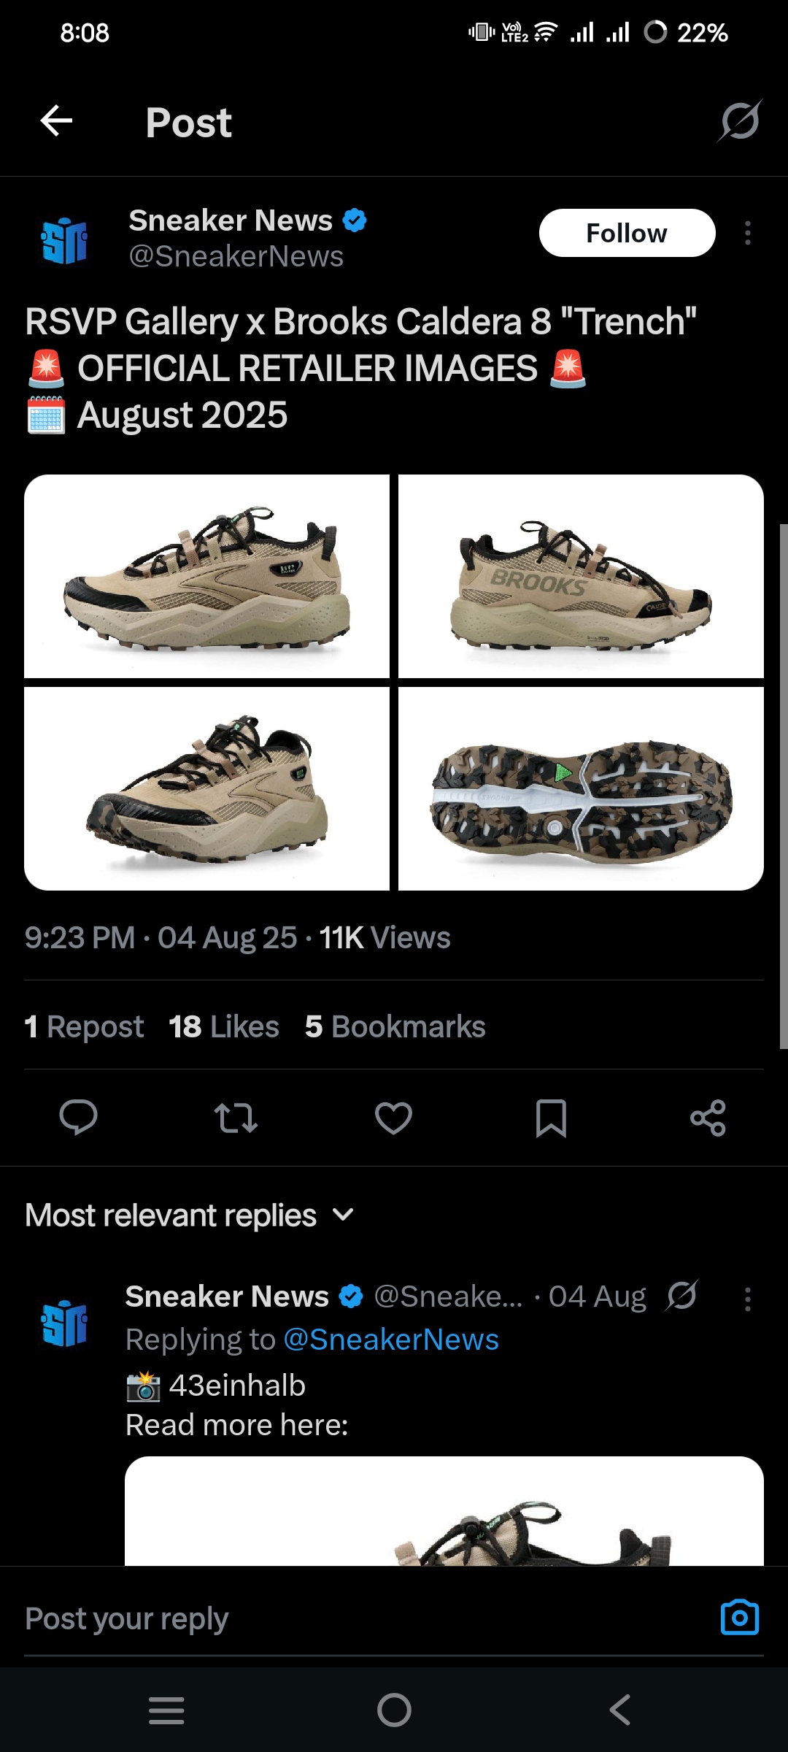Open the post's three-dot options menu
Viewport: 788px width, 1752px height.
tap(747, 234)
